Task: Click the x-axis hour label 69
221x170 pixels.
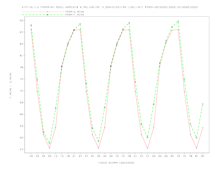Action: 172,156
